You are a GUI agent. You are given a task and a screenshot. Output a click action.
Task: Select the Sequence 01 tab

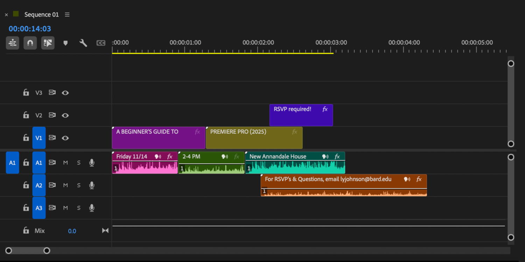point(41,15)
